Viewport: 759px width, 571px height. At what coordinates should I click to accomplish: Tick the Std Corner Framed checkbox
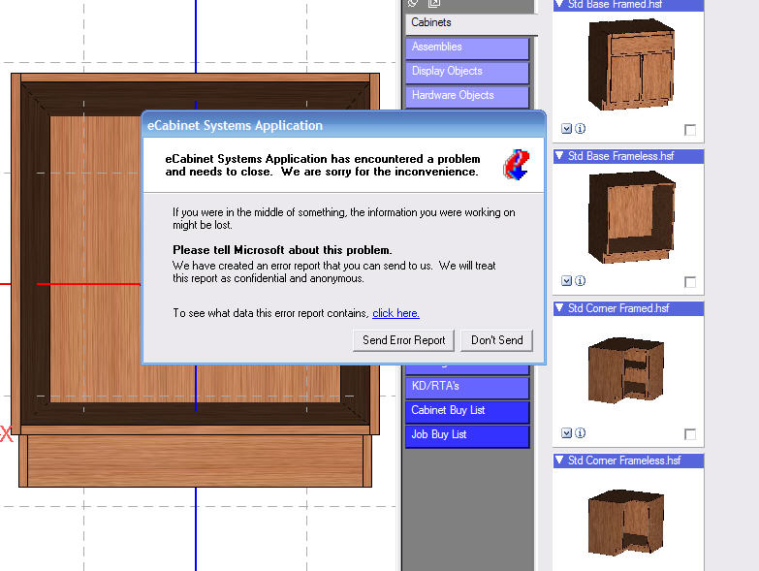coord(690,434)
